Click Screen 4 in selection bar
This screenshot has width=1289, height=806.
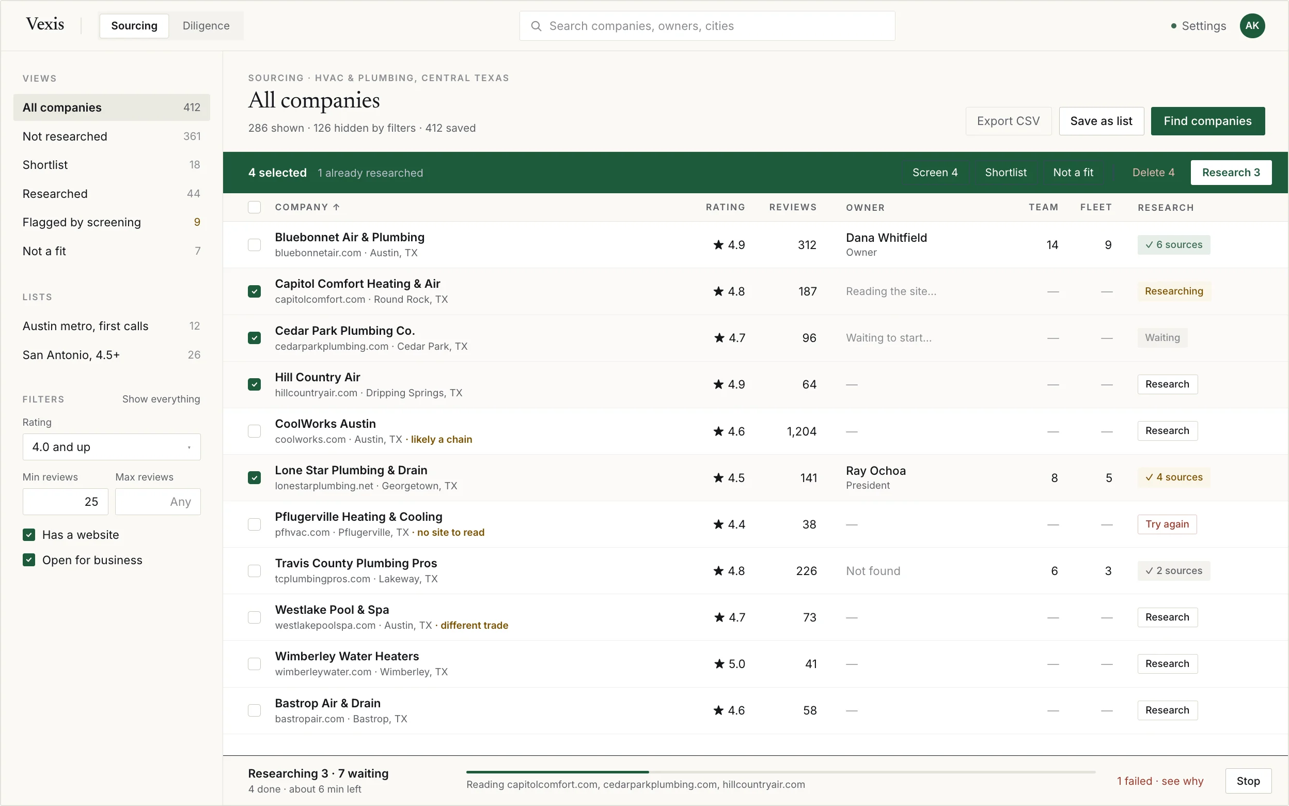coord(935,172)
